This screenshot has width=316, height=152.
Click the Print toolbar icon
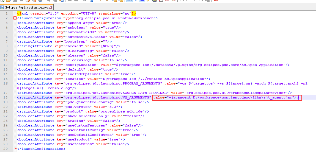point(40,1)
